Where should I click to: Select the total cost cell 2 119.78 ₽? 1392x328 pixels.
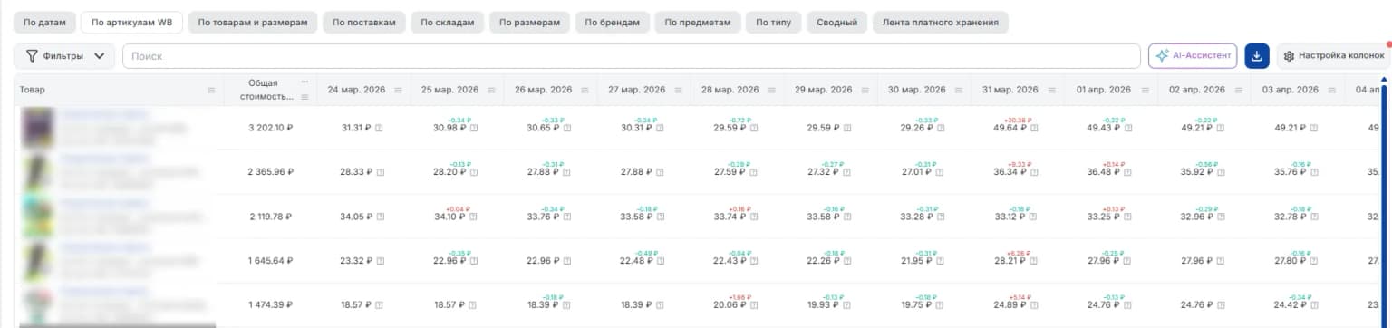[271, 217]
